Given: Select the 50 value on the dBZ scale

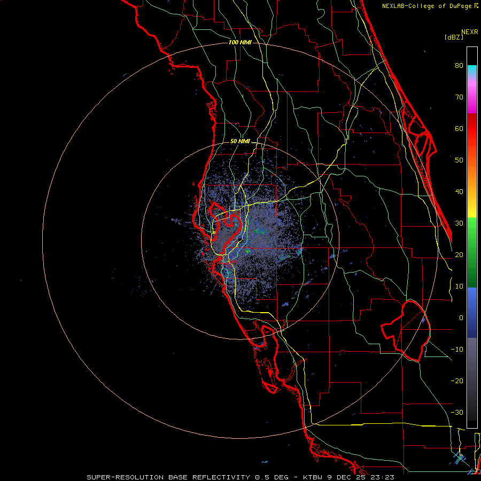Looking at the screenshot, I should (x=459, y=160).
